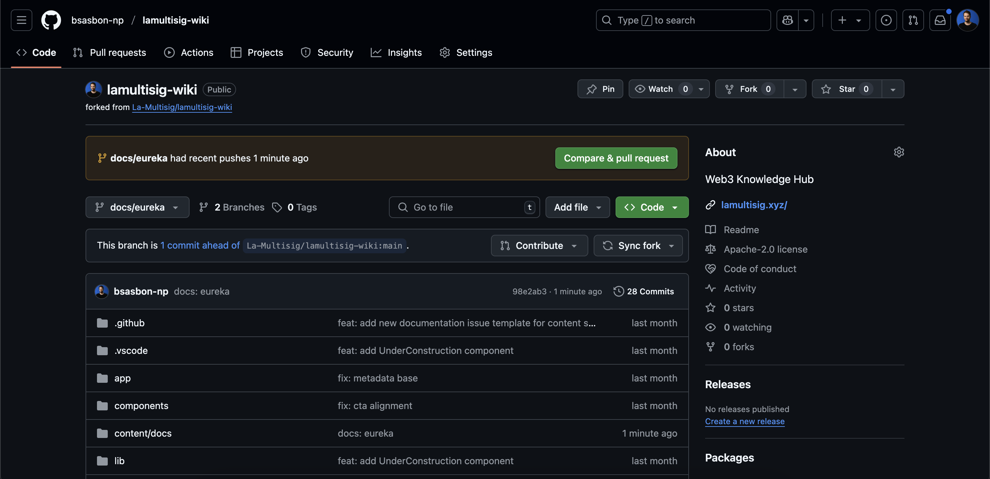The image size is (990, 479).
Task: View the 0 forks list
Action: tap(739, 347)
